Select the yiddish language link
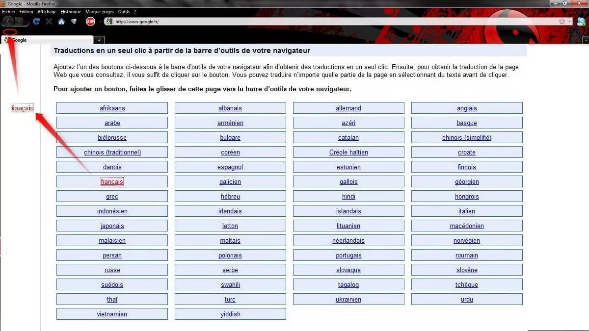 230,314
